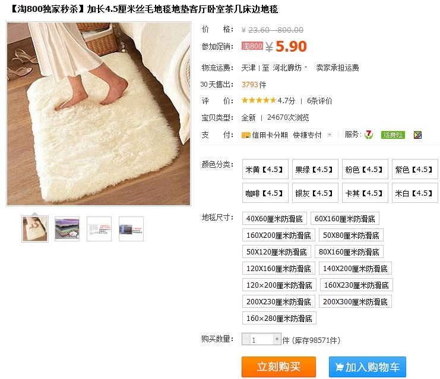
Task: Click the five-star rating icons
Action: tap(259, 100)
